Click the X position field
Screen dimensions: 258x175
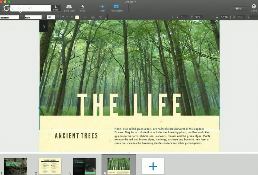point(184,17)
